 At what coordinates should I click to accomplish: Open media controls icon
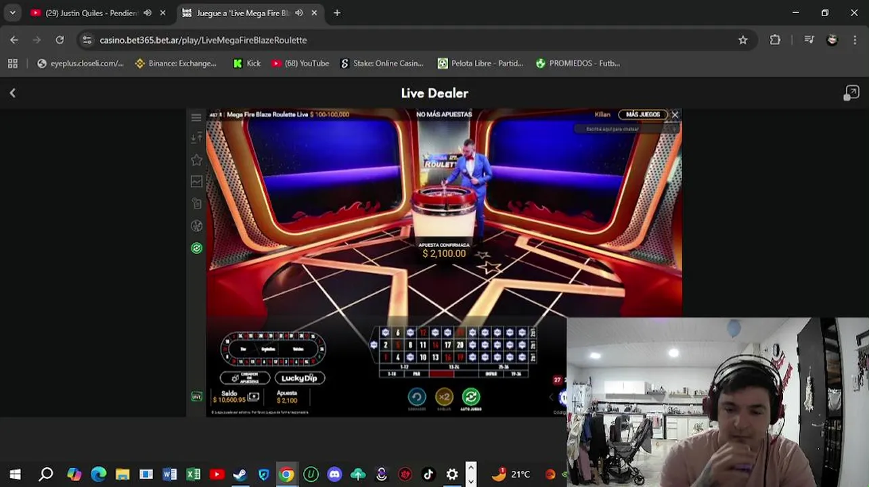point(809,40)
